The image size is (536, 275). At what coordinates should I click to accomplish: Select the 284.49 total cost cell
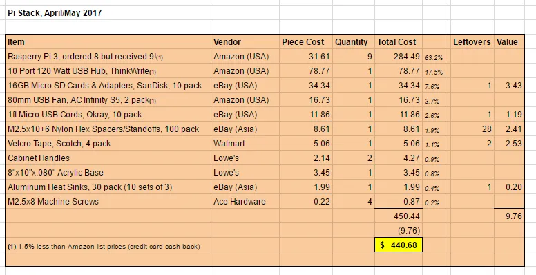399,57
